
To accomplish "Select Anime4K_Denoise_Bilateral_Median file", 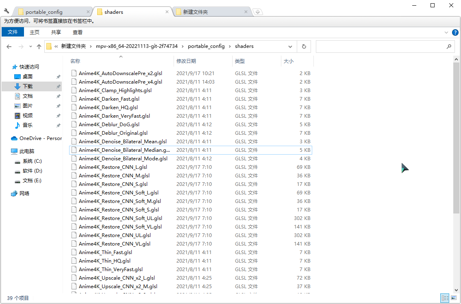I will (x=191, y=150).
